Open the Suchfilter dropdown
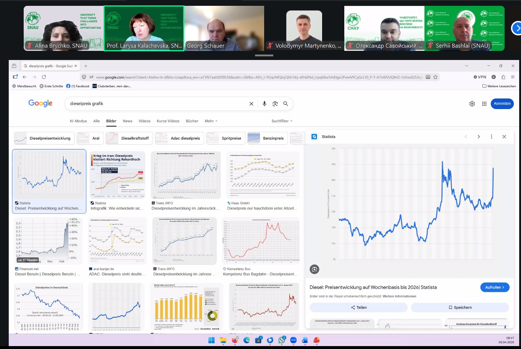521x349 pixels. pyautogui.click(x=282, y=121)
